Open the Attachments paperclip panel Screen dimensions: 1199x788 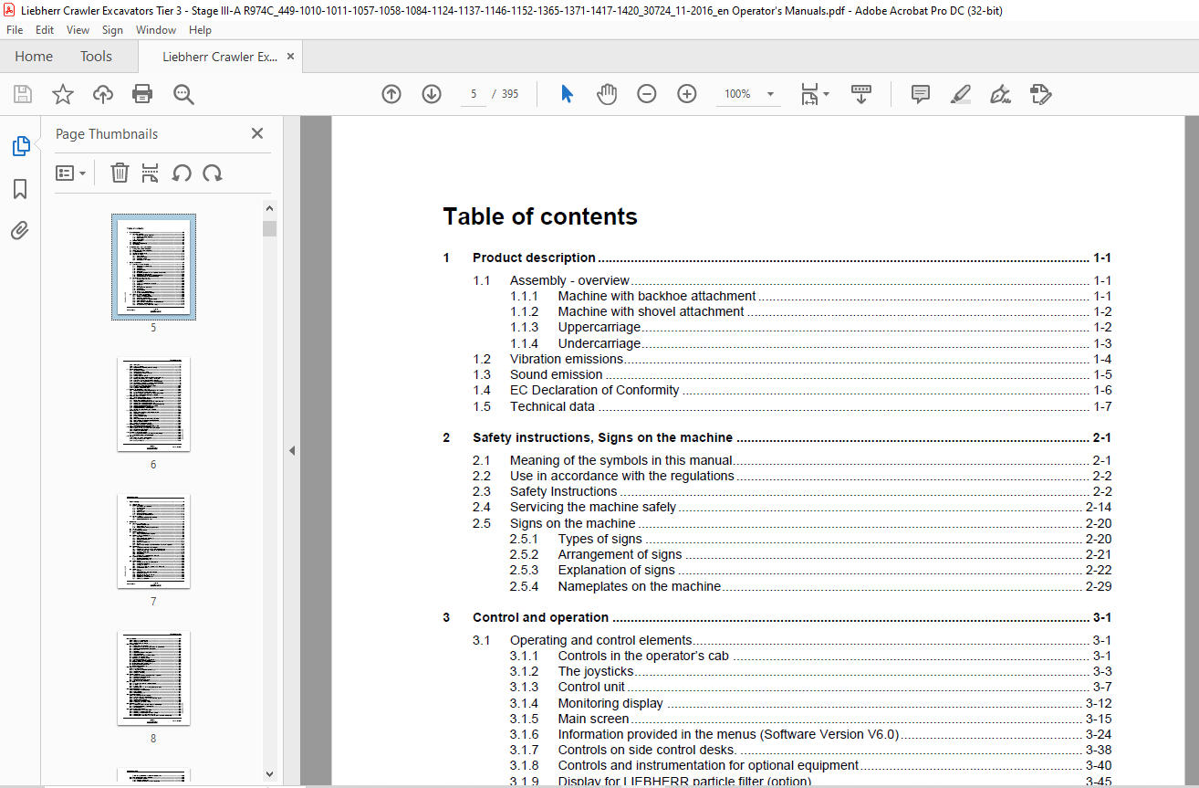pos(20,230)
